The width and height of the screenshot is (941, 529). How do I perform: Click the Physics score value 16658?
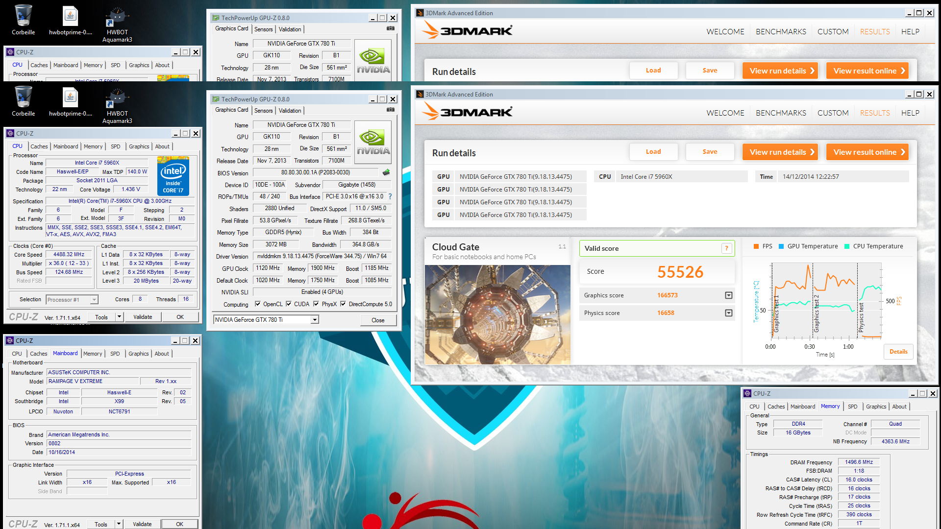pyautogui.click(x=665, y=313)
